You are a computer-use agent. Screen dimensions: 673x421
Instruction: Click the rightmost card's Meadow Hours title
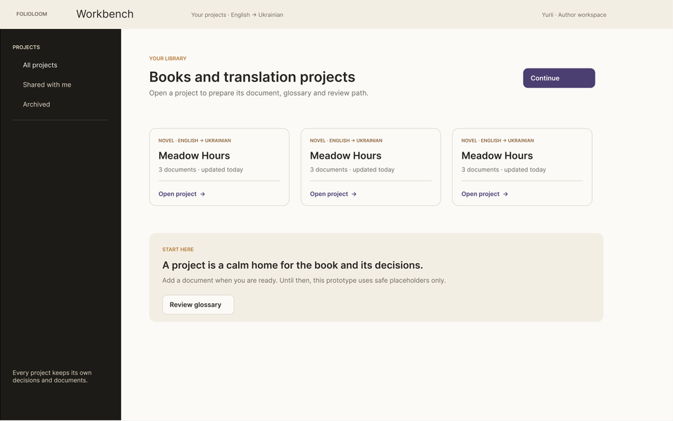pyautogui.click(x=497, y=156)
